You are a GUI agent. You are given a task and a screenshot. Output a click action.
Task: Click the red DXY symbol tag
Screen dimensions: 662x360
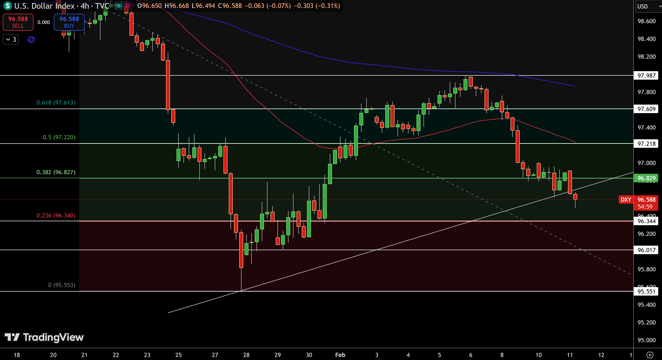pos(626,200)
